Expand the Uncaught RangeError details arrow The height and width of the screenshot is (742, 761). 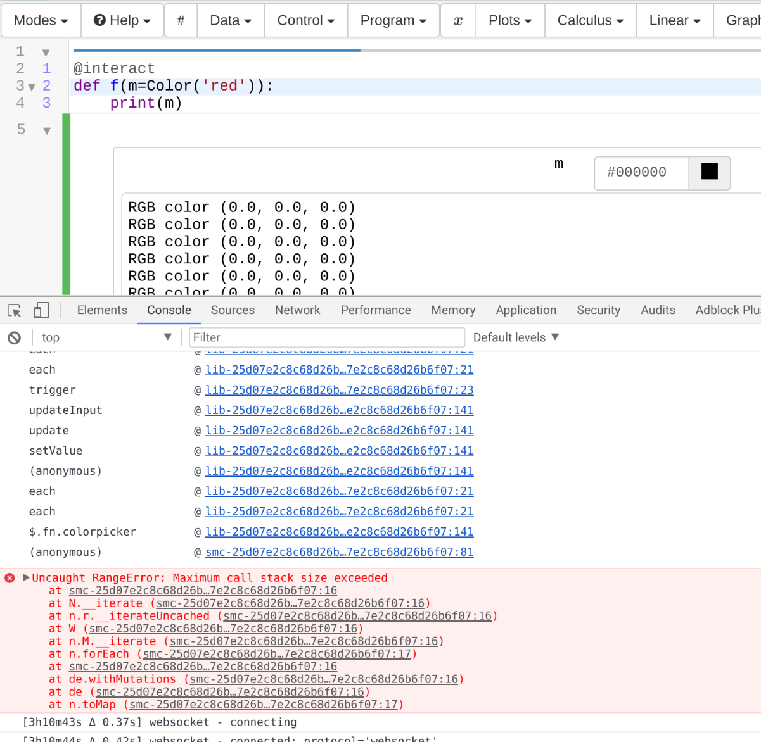(x=25, y=577)
